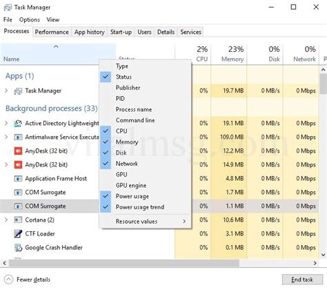Click the Application Frame Host icon
Screen dimensions: 327x290
coord(18,179)
